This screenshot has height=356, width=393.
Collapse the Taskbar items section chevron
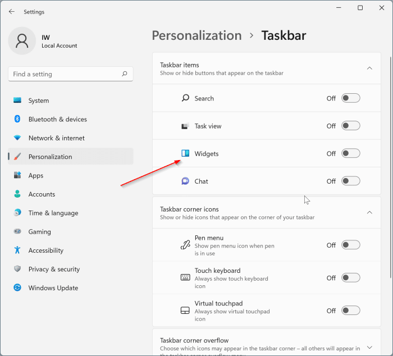pos(369,68)
